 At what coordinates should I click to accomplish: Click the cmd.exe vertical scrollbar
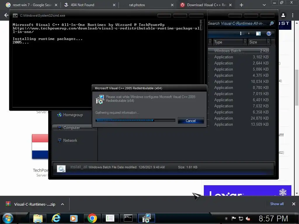pyautogui.click(x=201, y=63)
